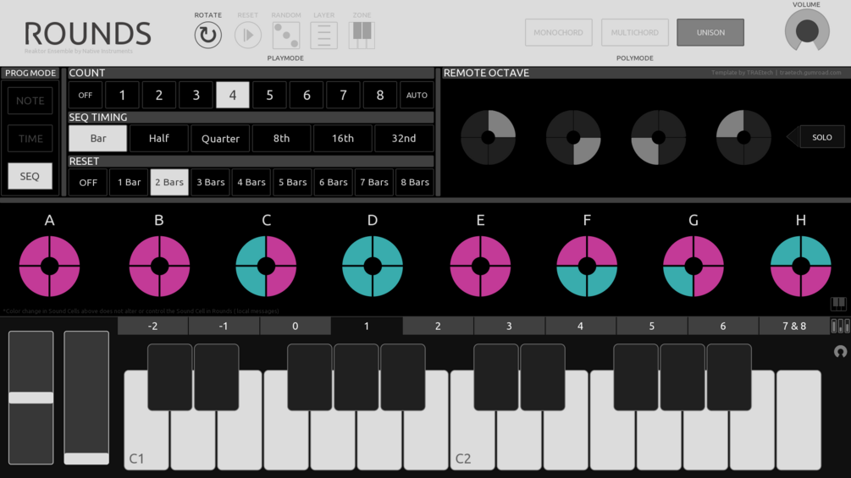Set Count to 6
The height and width of the screenshot is (478, 851).
click(307, 95)
